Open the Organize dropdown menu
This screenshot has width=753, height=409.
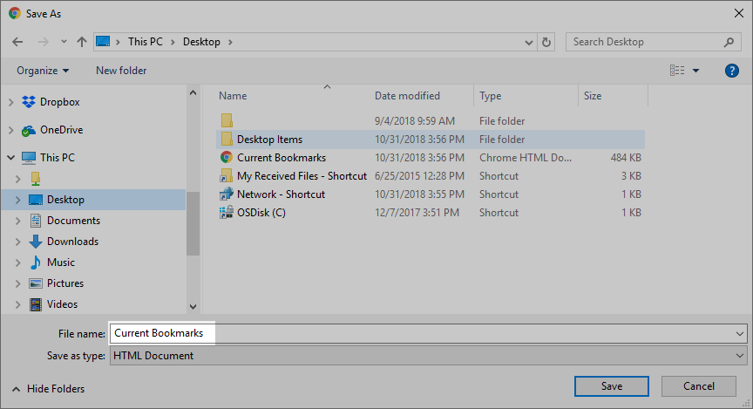click(43, 71)
